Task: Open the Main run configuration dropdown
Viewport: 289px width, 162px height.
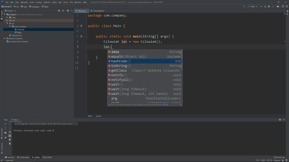Action: 253,6
